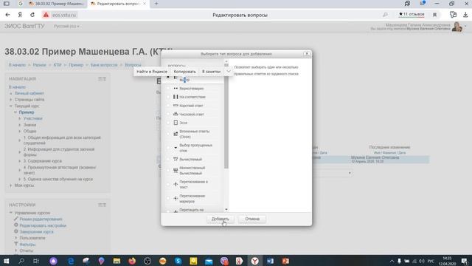Choose В заметки from the selection popup
This screenshot has width=472, height=266.
[x=212, y=72]
